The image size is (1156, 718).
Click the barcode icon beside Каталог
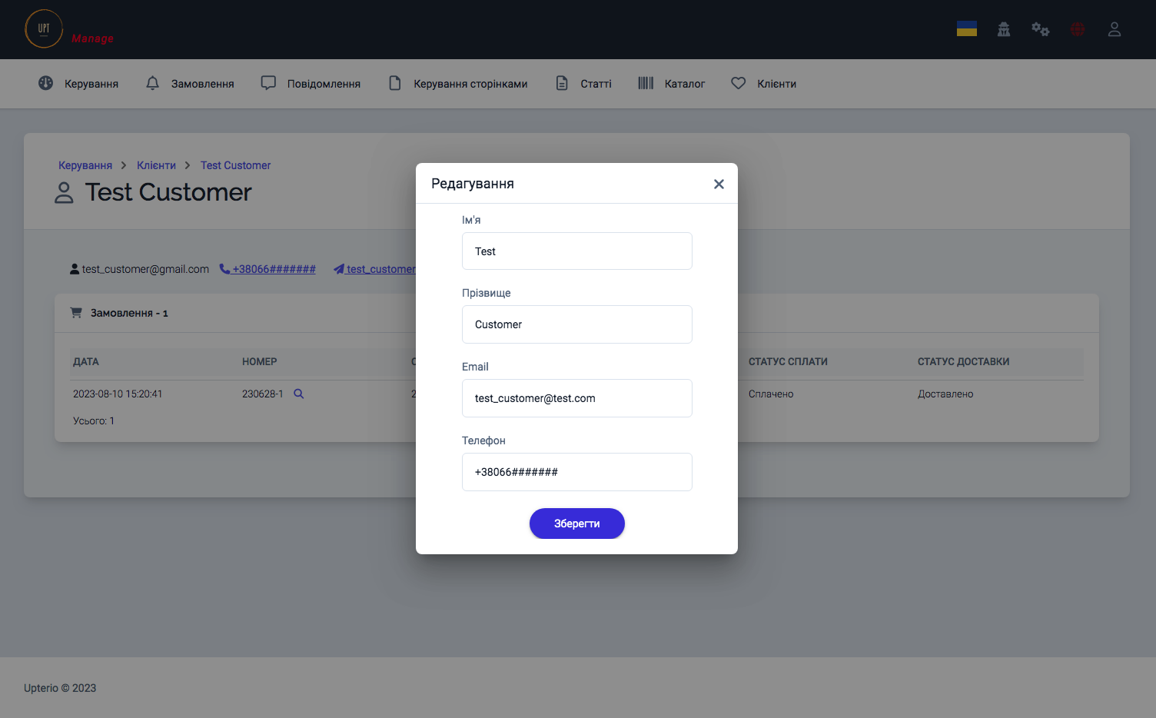point(646,83)
